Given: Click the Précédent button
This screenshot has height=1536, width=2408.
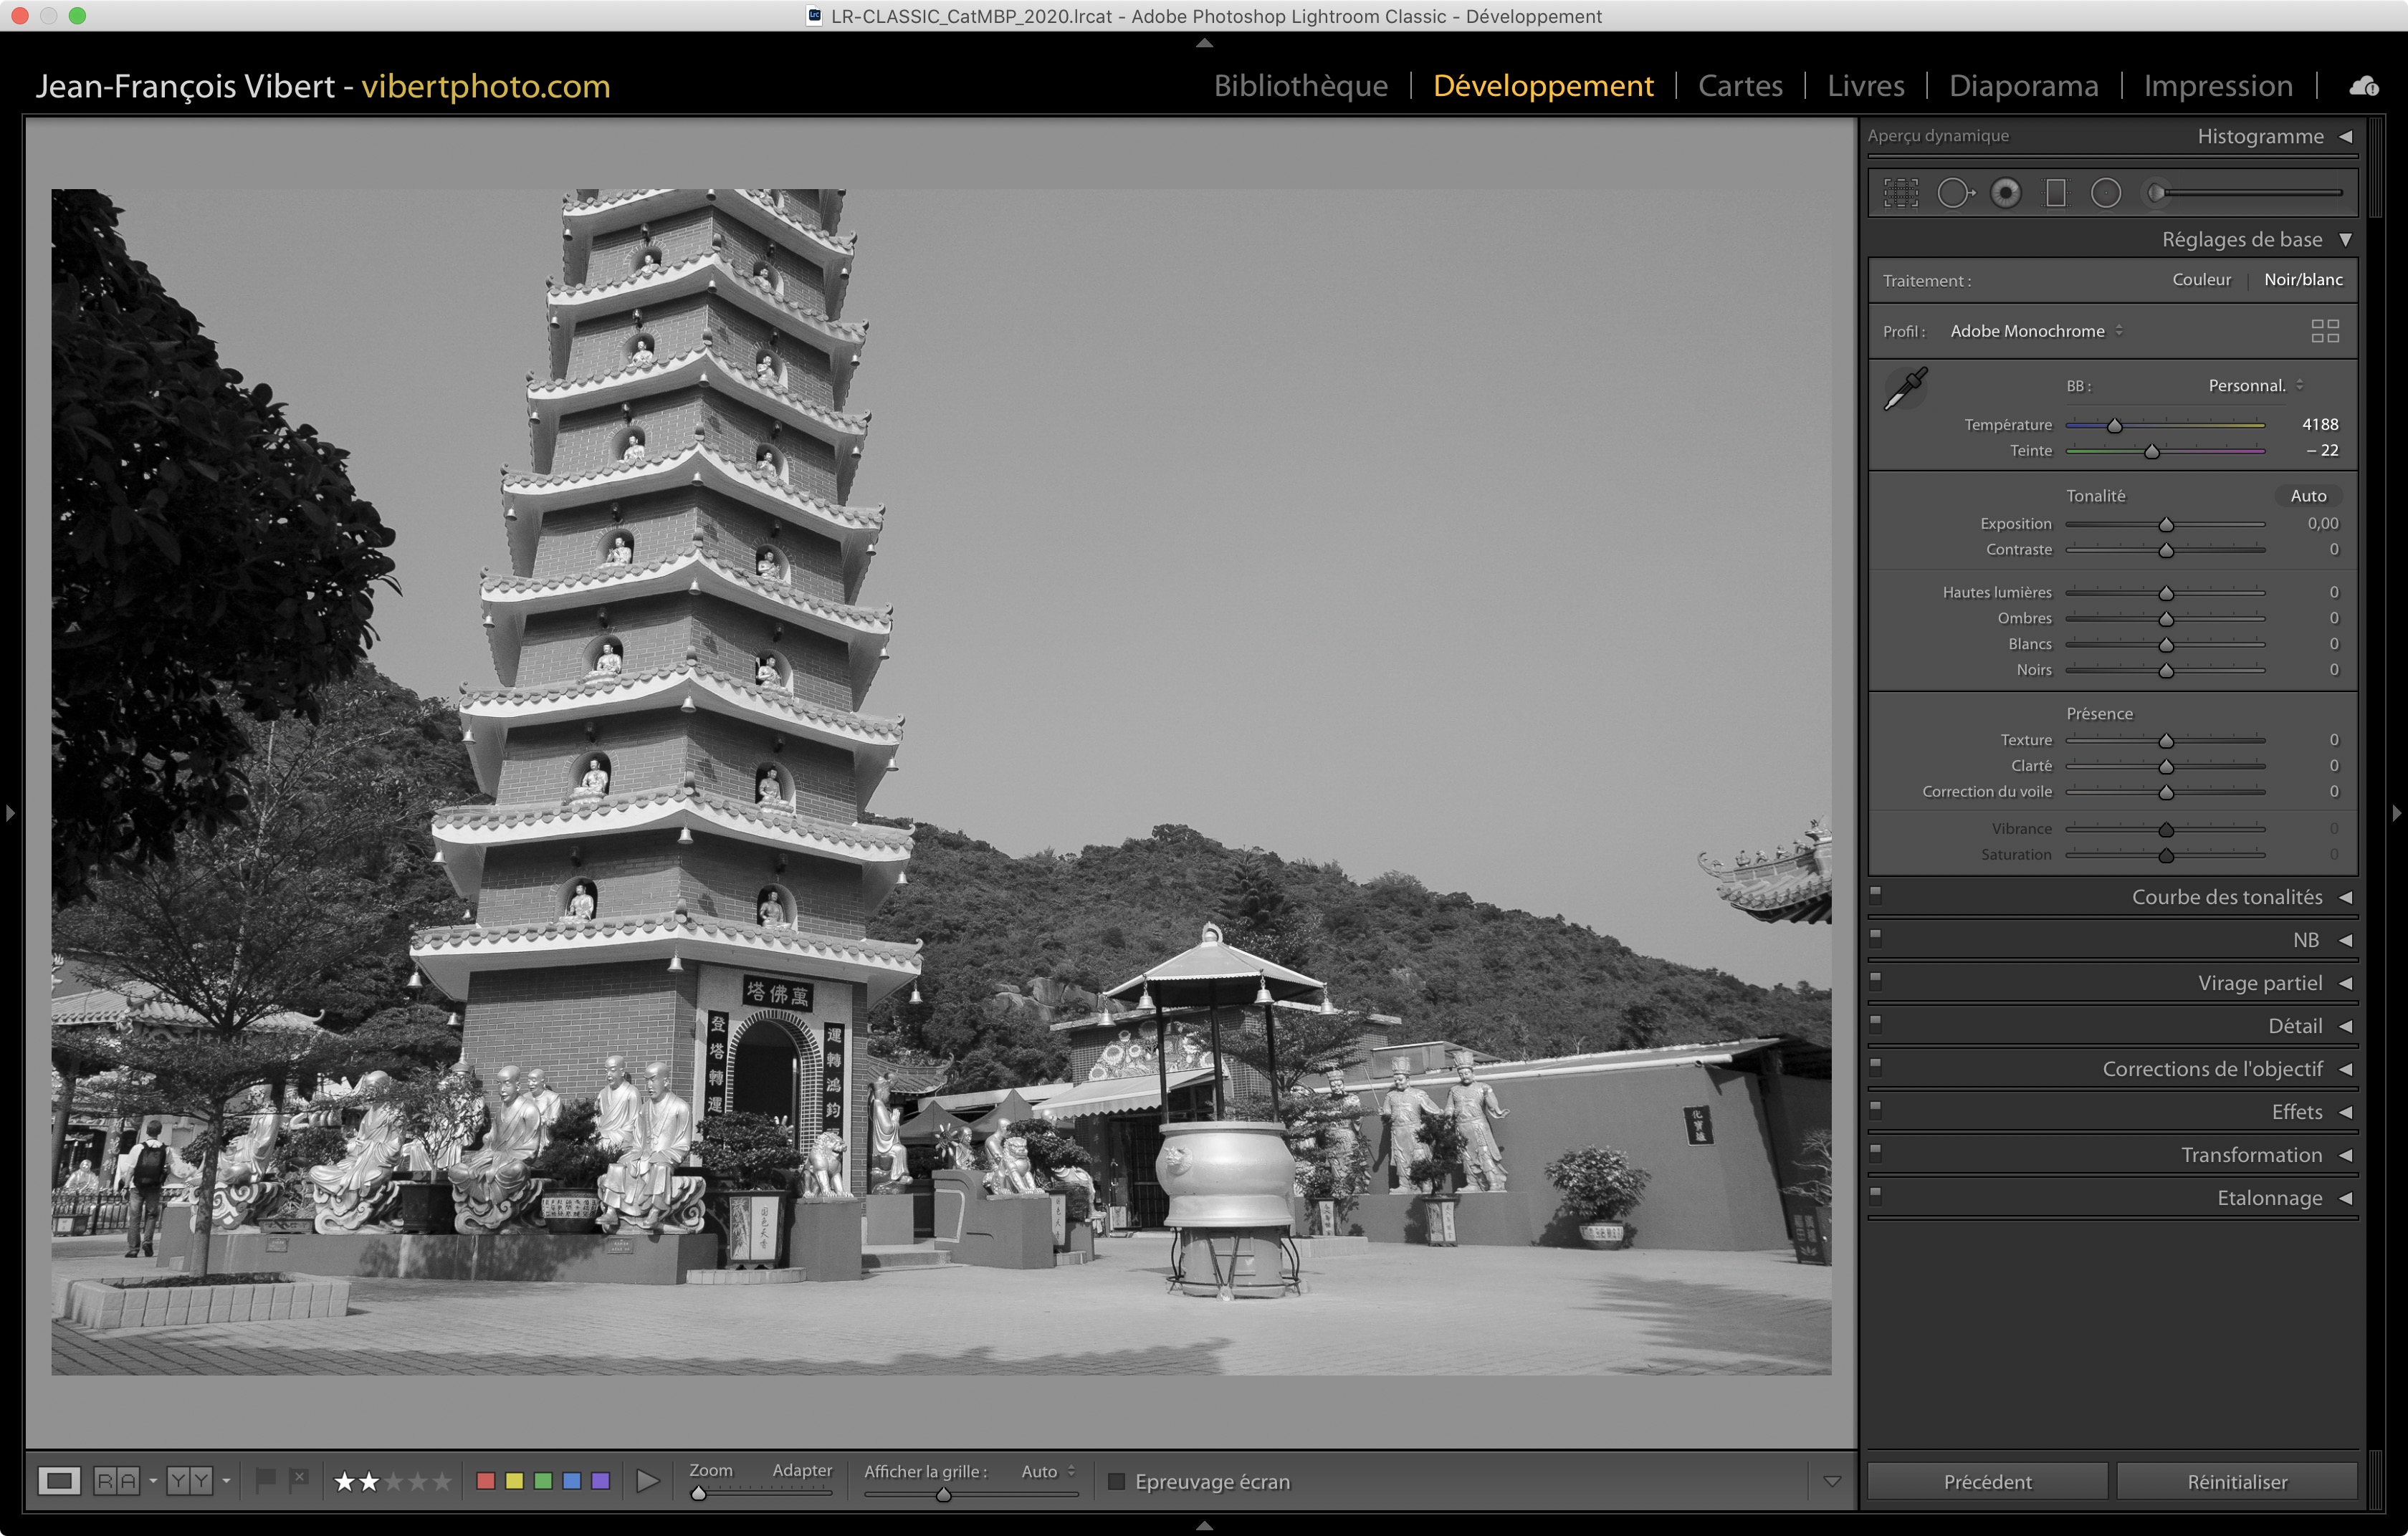Looking at the screenshot, I should pyautogui.click(x=1987, y=1481).
